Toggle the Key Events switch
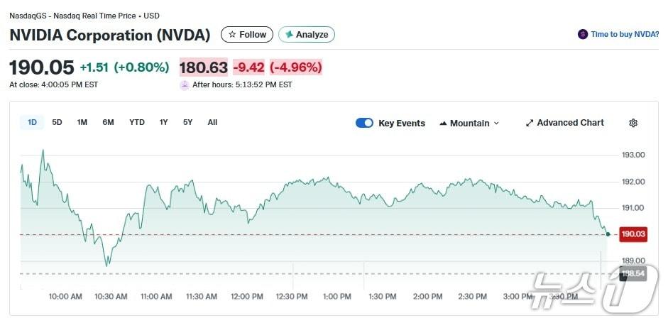The height and width of the screenshot is (323, 668). [364, 123]
